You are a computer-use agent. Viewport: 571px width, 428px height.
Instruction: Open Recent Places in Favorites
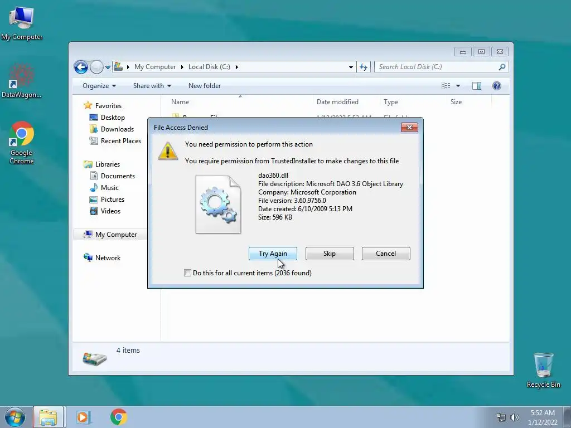pos(121,141)
